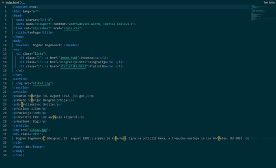This screenshot has width=276, height=168.
Task: Click the closing body tag on line 35
Action: point(18,151)
